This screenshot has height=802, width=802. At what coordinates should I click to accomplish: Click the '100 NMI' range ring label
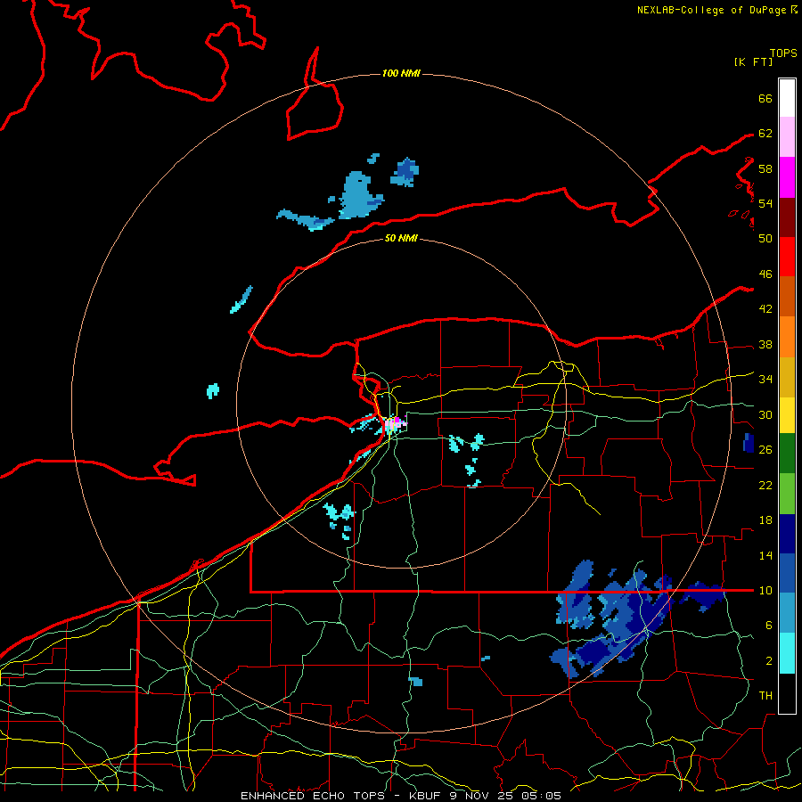(401, 74)
